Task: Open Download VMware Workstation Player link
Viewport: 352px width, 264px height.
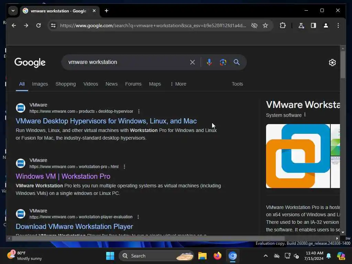Action: coord(74,227)
